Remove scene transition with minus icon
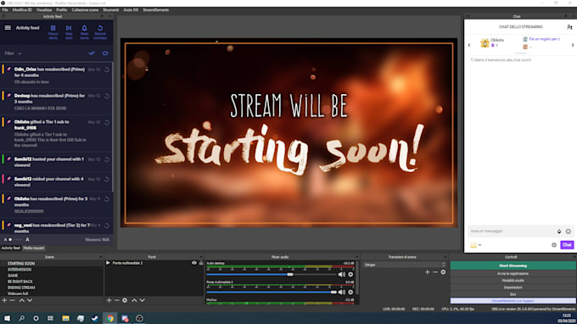 (435, 272)
